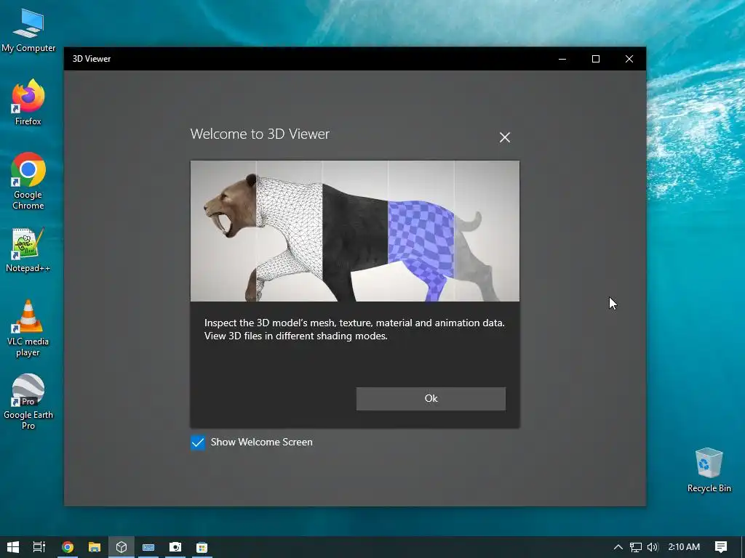The image size is (745, 558).
Task: Select the Google Chrome desktop shortcut
Action: tap(28, 181)
